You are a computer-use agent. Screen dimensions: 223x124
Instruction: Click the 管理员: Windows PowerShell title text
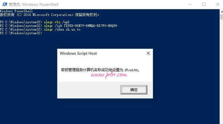tap(34, 4)
